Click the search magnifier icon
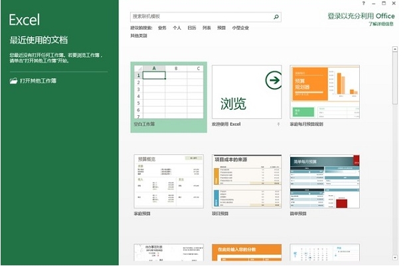Image resolution: width=405 pixels, height=266 pixels. 276,17
